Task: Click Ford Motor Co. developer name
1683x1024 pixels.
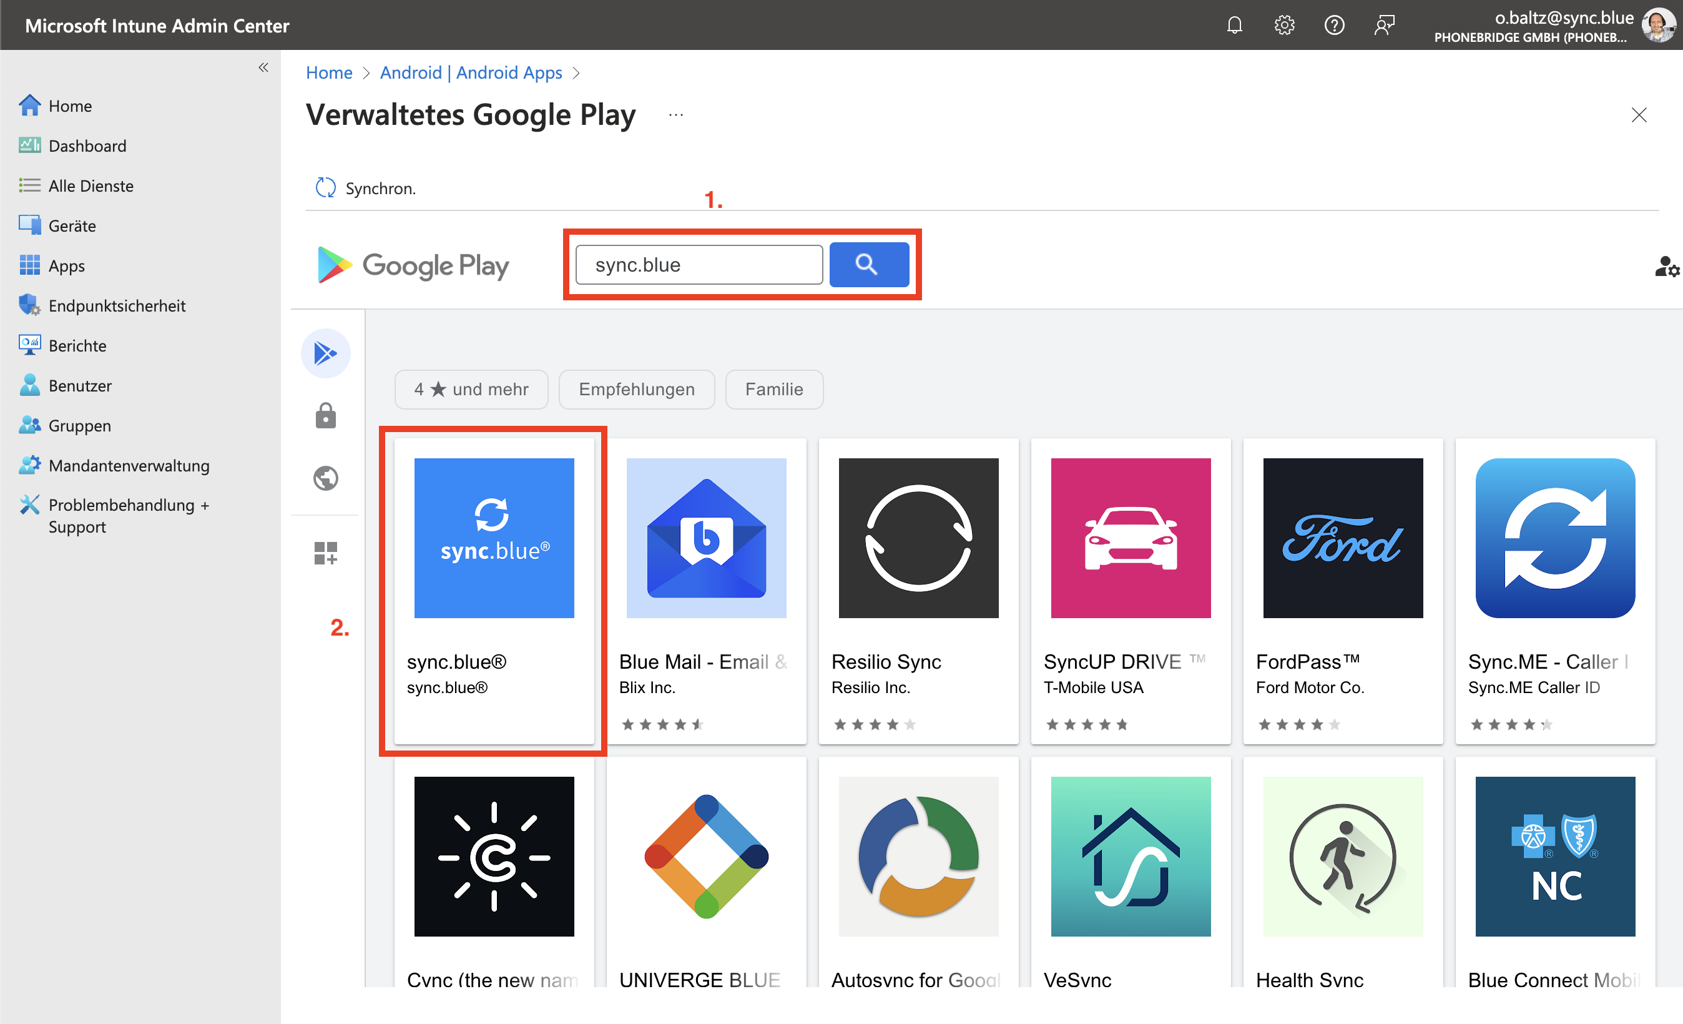Action: coord(1309,688)
